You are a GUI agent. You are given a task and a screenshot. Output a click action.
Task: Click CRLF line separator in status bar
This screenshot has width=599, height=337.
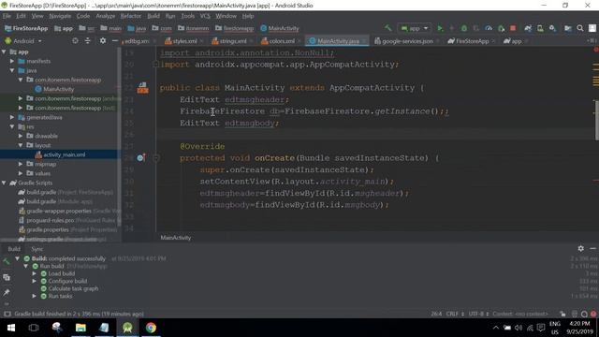pos(455,314)
